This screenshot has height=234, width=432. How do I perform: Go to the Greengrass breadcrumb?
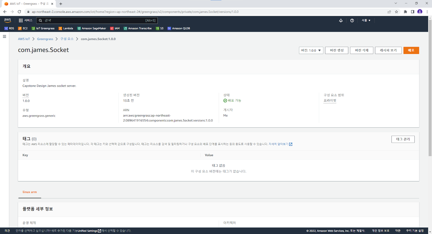45,39
